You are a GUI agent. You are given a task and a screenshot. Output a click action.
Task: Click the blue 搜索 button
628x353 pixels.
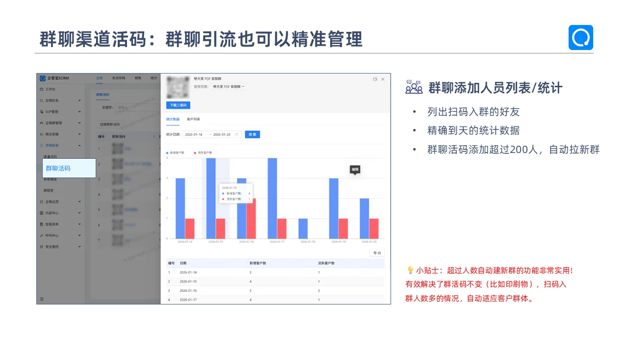click(252, 134)
